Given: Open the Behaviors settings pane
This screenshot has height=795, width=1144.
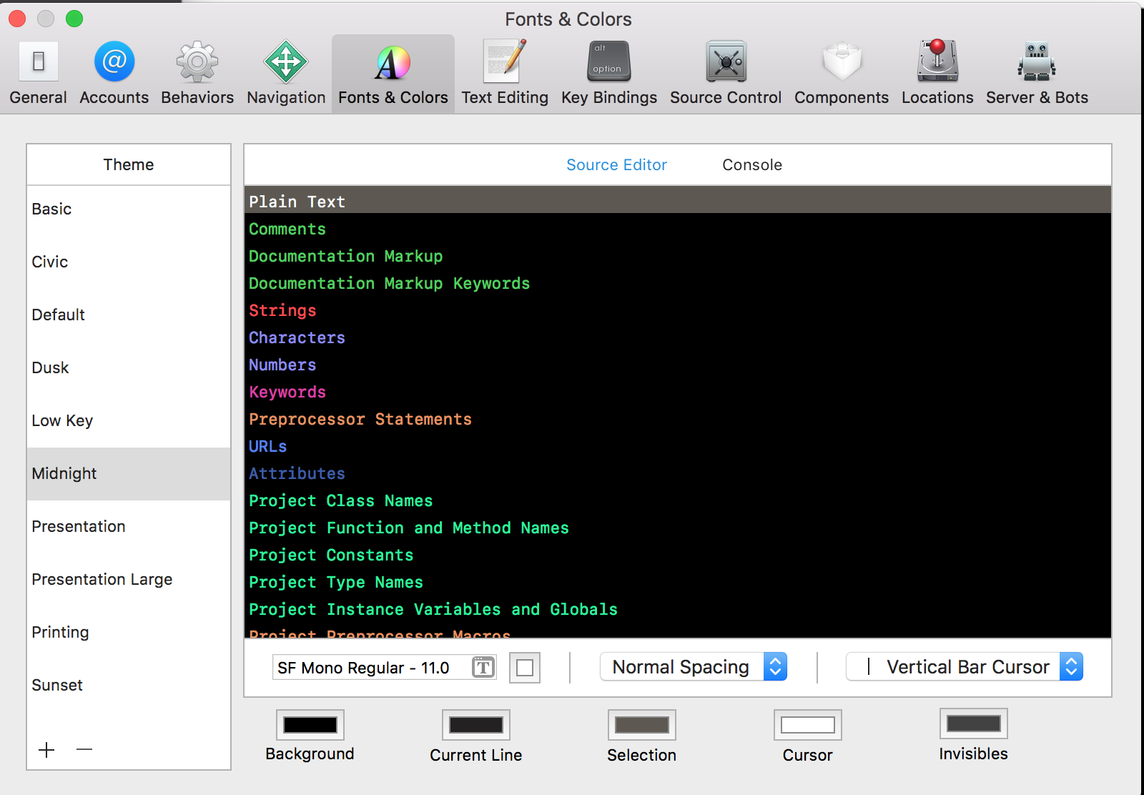Looking at the screenshot, I should coord(197,71).
